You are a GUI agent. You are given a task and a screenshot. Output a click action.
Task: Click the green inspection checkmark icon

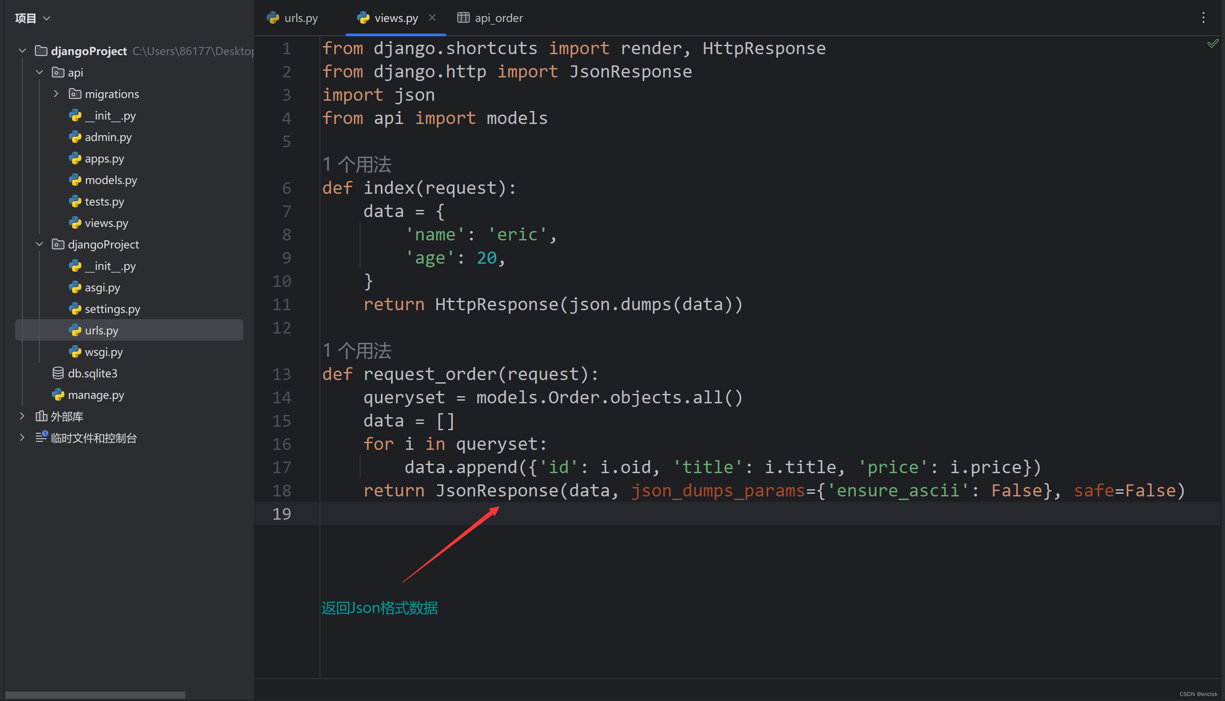[1213, 44]
